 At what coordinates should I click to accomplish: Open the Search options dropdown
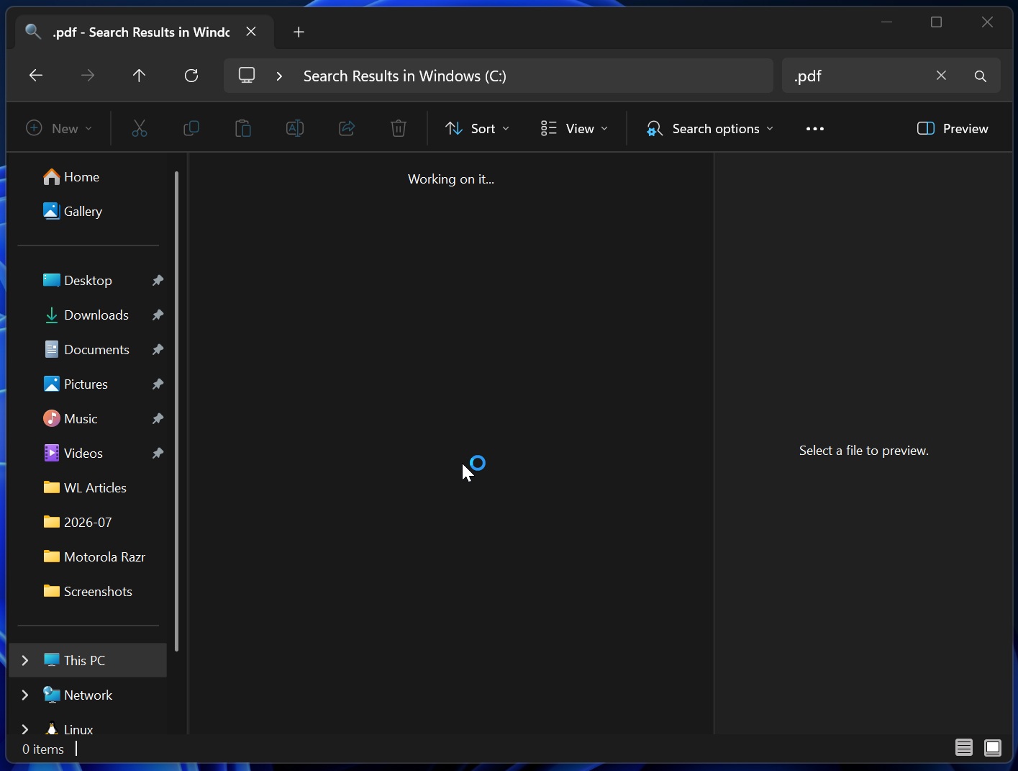click(710, 129)
